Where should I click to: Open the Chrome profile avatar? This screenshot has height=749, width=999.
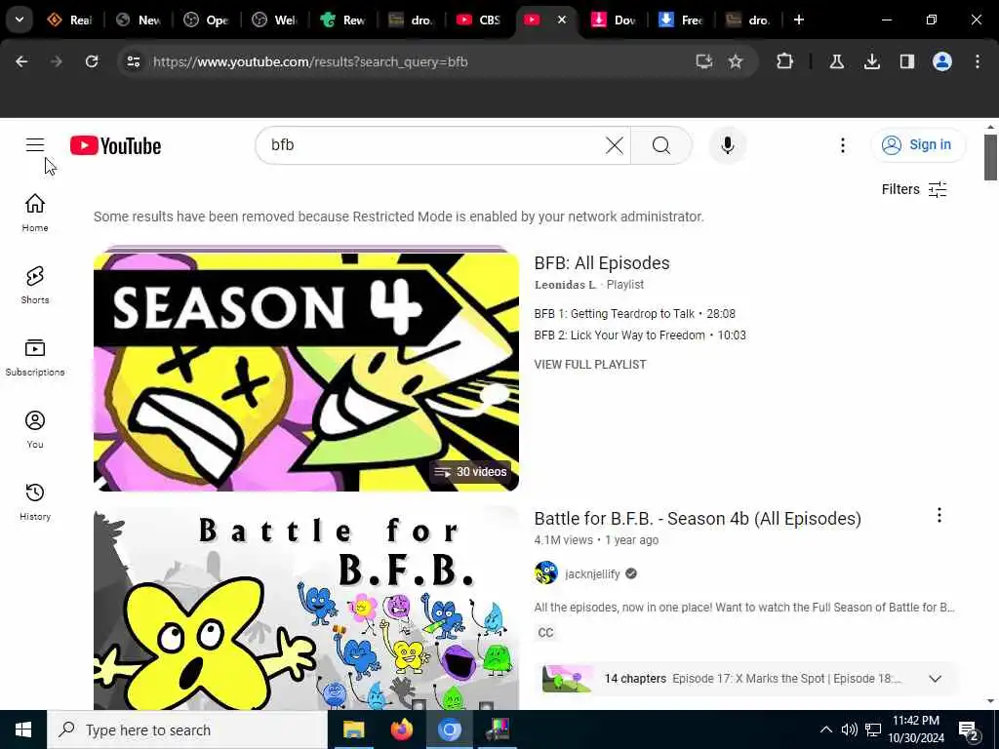pyautogui.click(x=941, y=61)
